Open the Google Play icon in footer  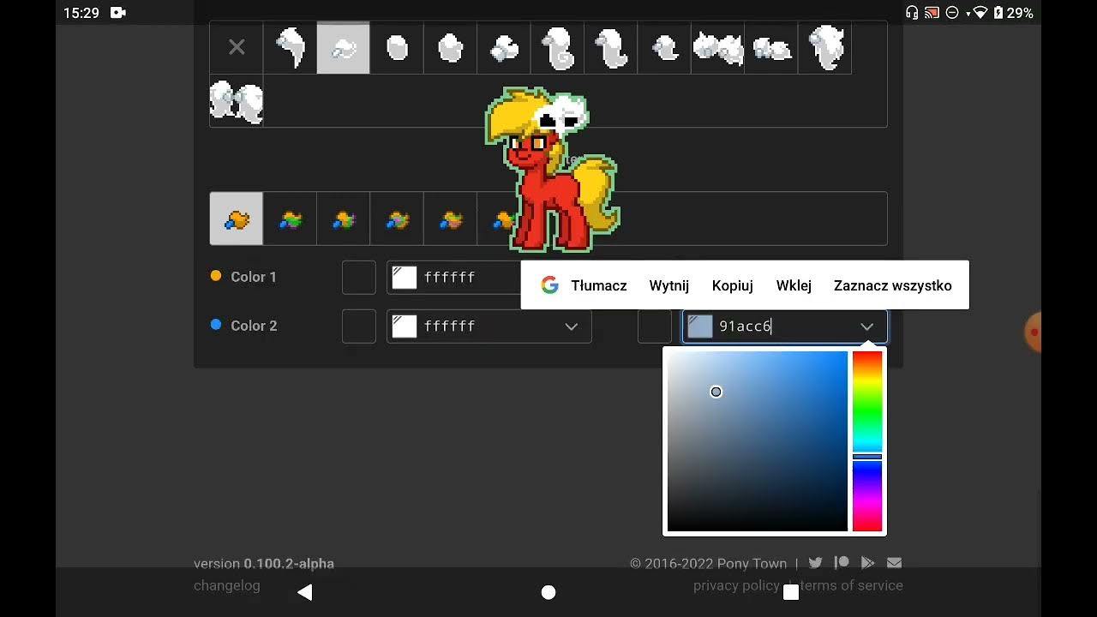[x=868, y=563]
